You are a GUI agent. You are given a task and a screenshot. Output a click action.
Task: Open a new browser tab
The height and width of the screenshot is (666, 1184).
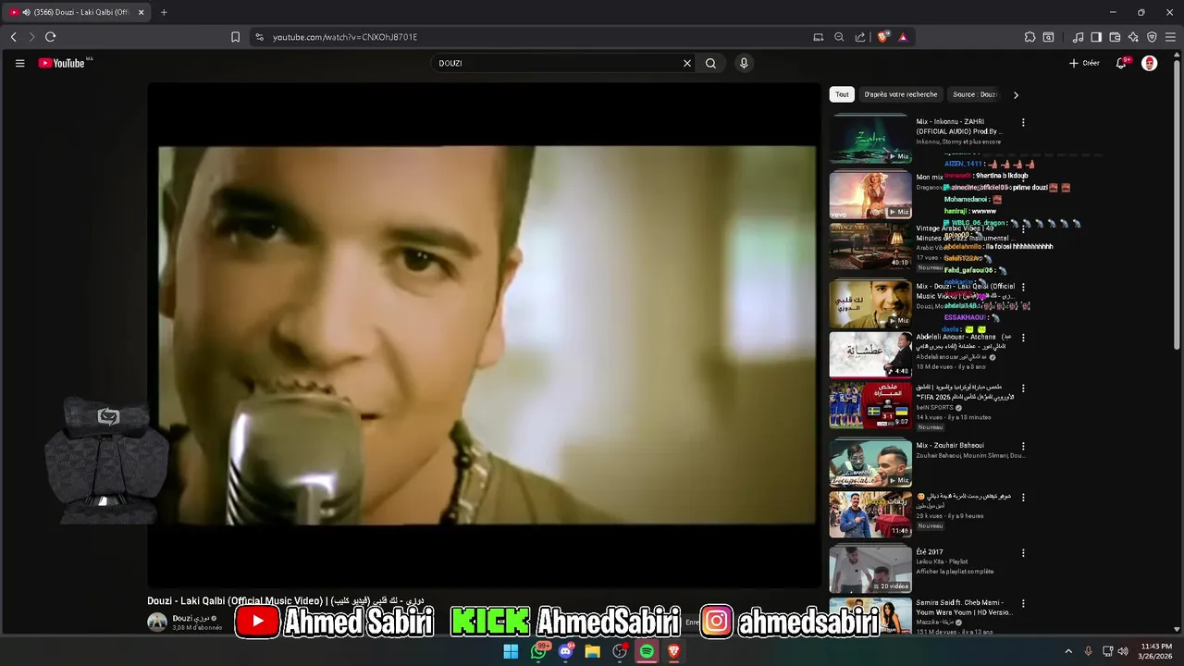point(164,12)
